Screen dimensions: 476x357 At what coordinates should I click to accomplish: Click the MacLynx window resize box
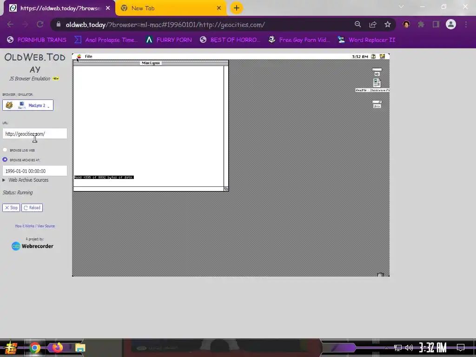[226, 189]
